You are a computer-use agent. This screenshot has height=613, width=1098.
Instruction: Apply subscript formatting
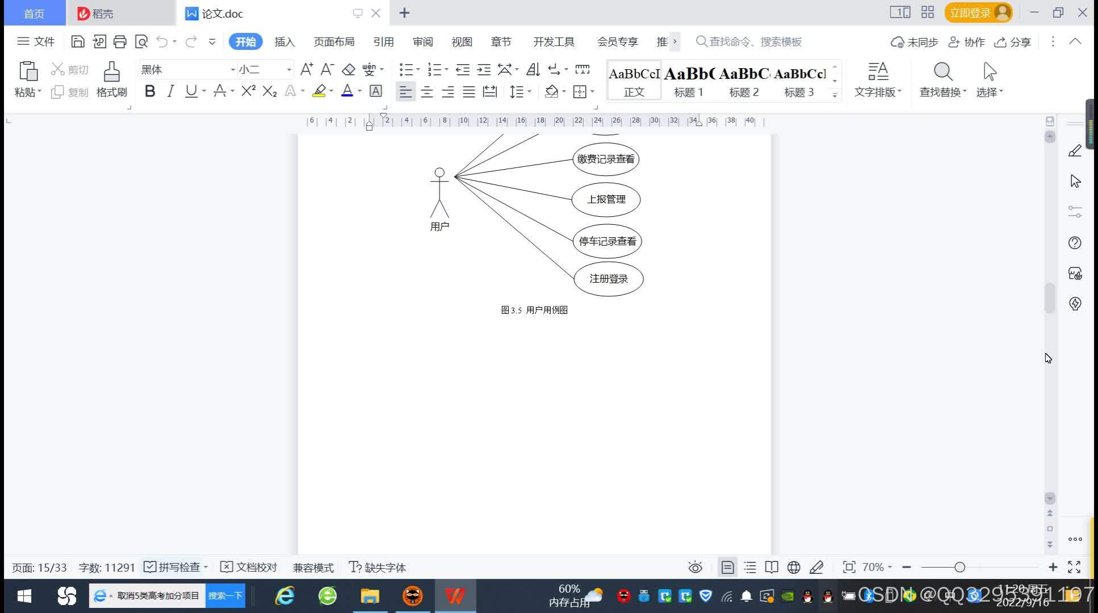tap(269, 91)
